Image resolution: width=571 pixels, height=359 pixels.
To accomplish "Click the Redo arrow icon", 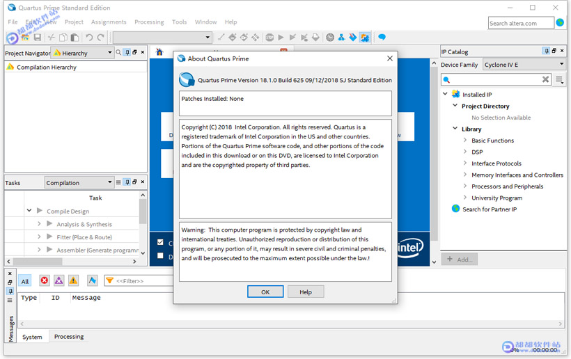I will pos(100,38).
